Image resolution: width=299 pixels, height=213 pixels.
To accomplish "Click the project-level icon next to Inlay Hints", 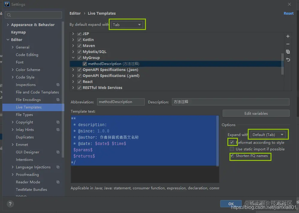I will click(x=58, y=130).
